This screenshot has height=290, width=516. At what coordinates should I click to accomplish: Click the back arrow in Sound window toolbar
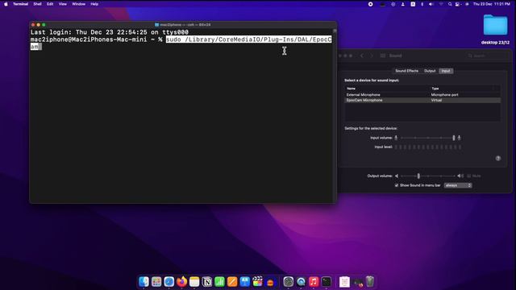(x=362, y=56)
